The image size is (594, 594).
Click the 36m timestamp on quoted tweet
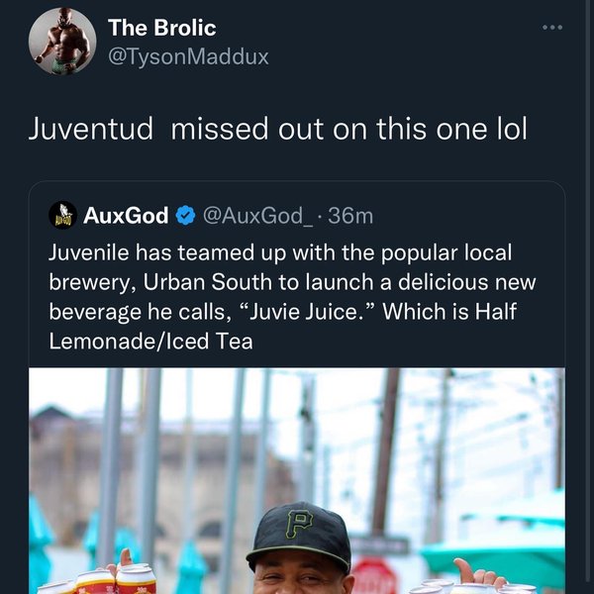click(x=350, y=215)
